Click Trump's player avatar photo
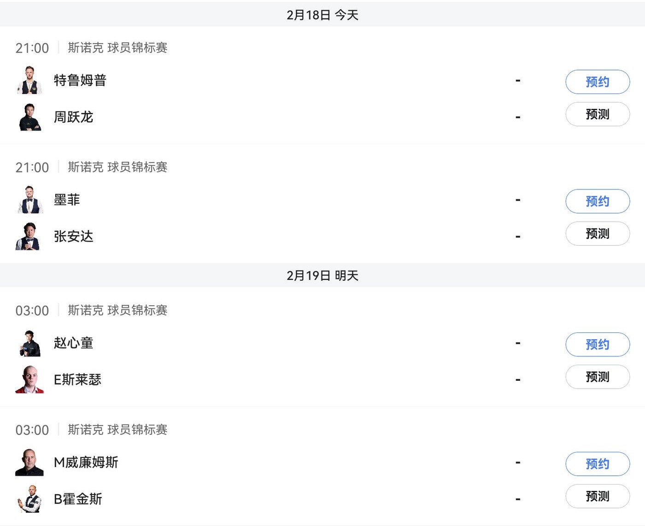The width and height of the screenshot is (645, 526). tap(30, 81)
